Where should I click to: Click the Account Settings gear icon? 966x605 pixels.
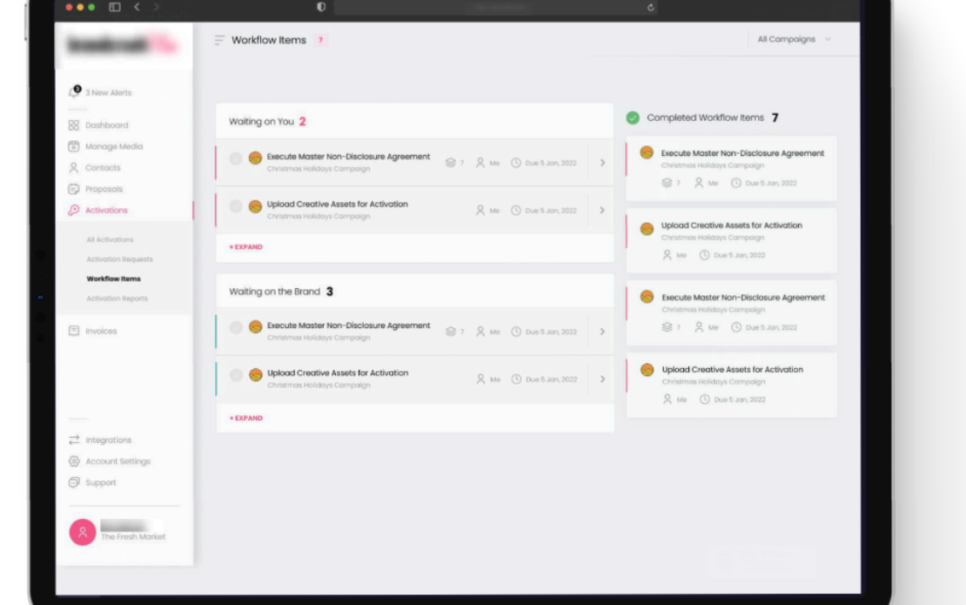click(74, 460)
